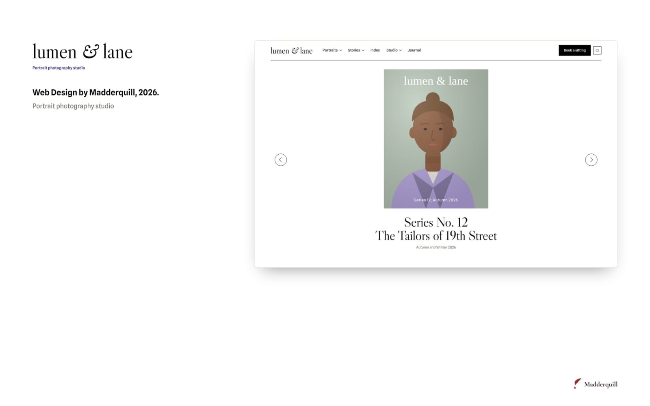
Task: Open the Series 12 portrait cover image
Action: pyautogui.click(x=436, y=139)
